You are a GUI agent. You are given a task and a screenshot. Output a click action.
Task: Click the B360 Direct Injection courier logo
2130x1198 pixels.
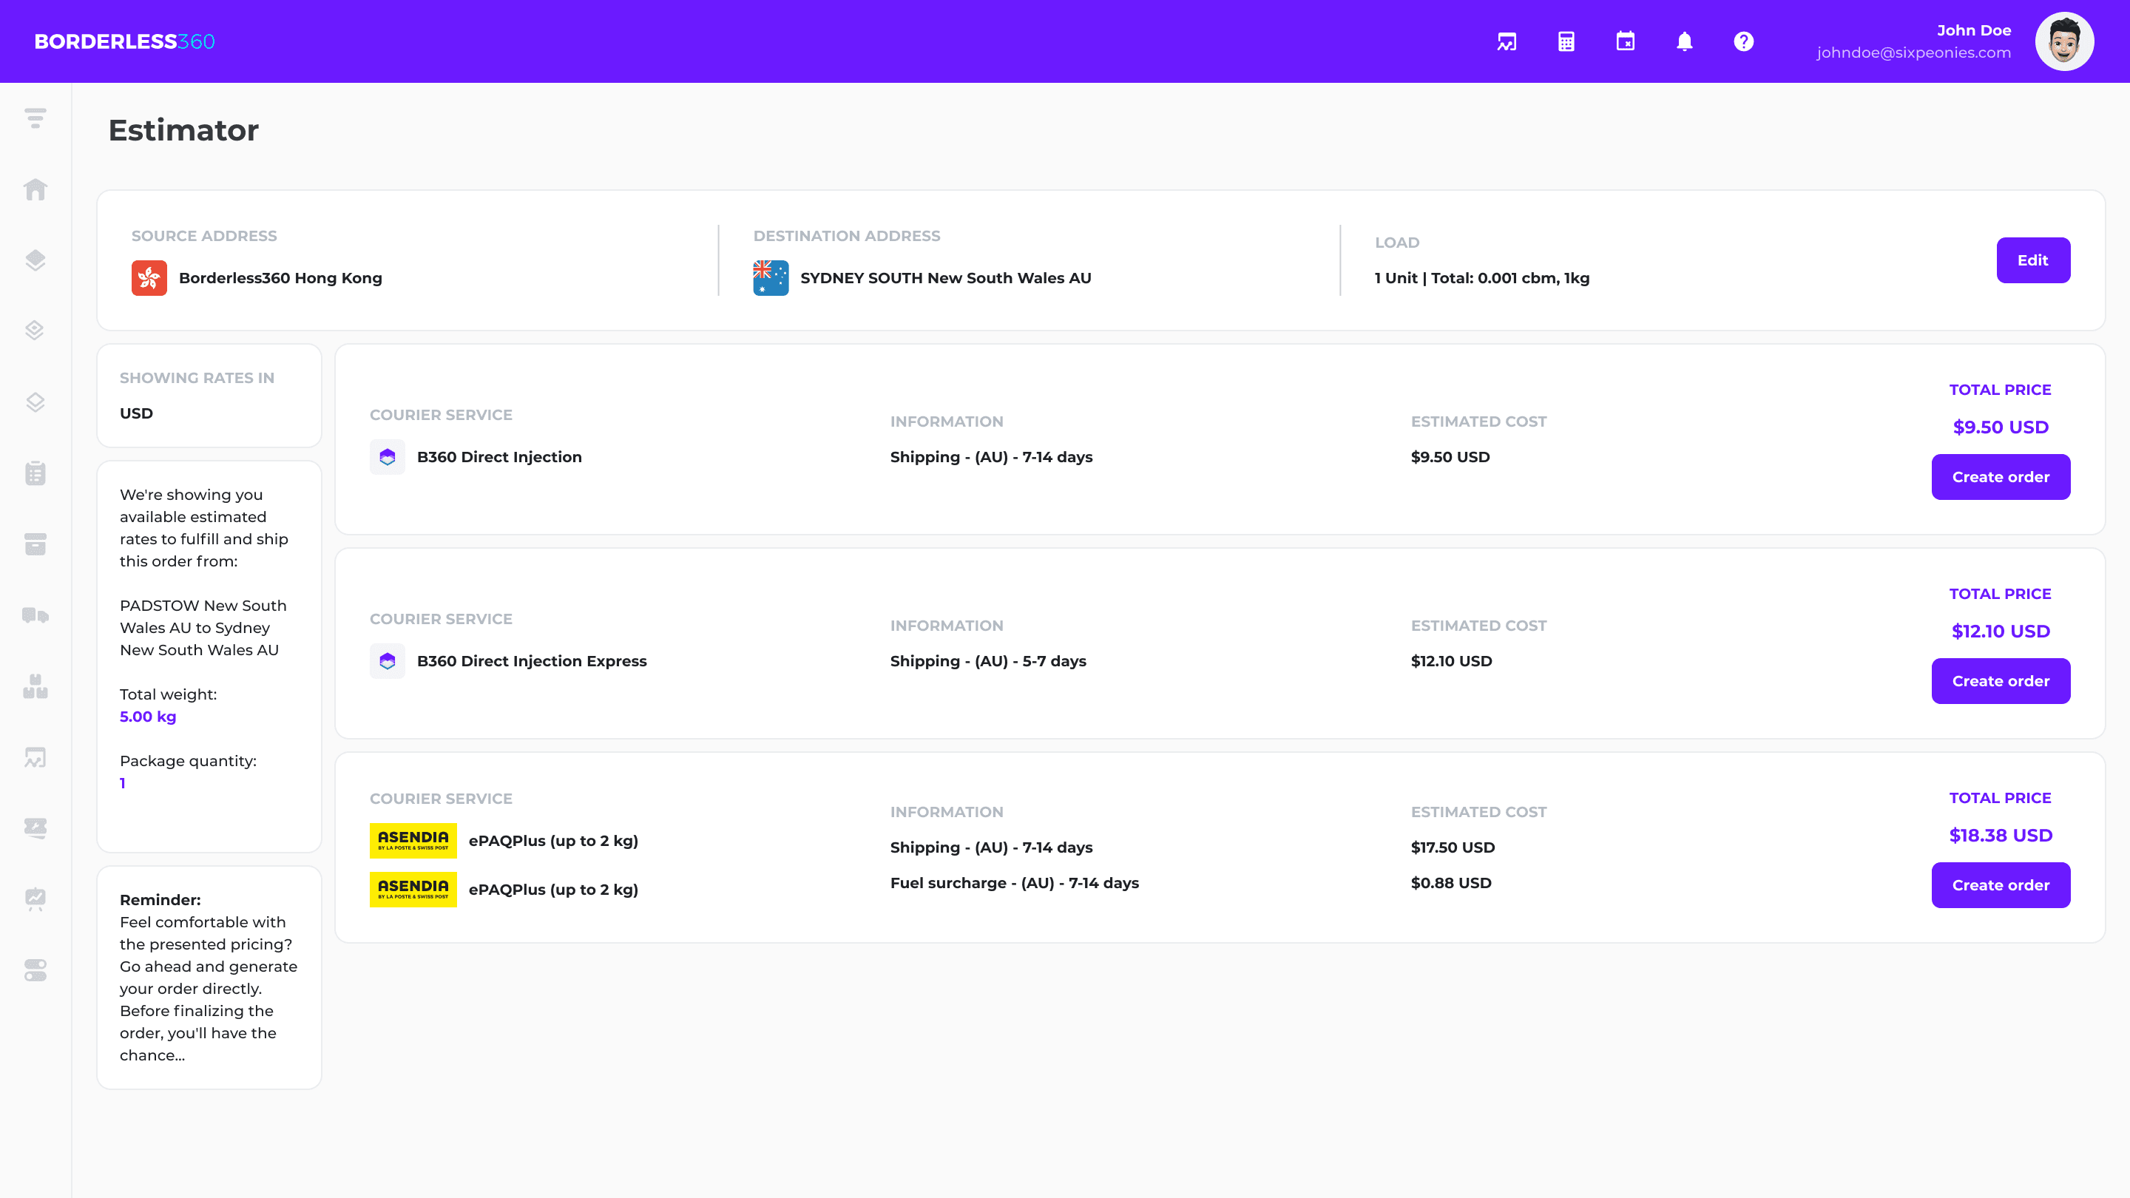387,457
